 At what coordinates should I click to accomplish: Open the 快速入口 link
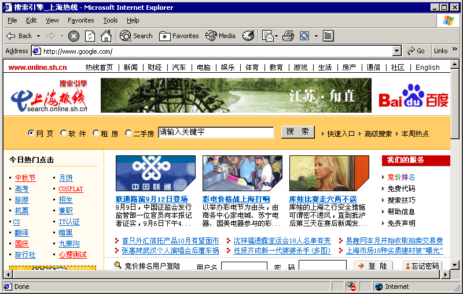341,134
